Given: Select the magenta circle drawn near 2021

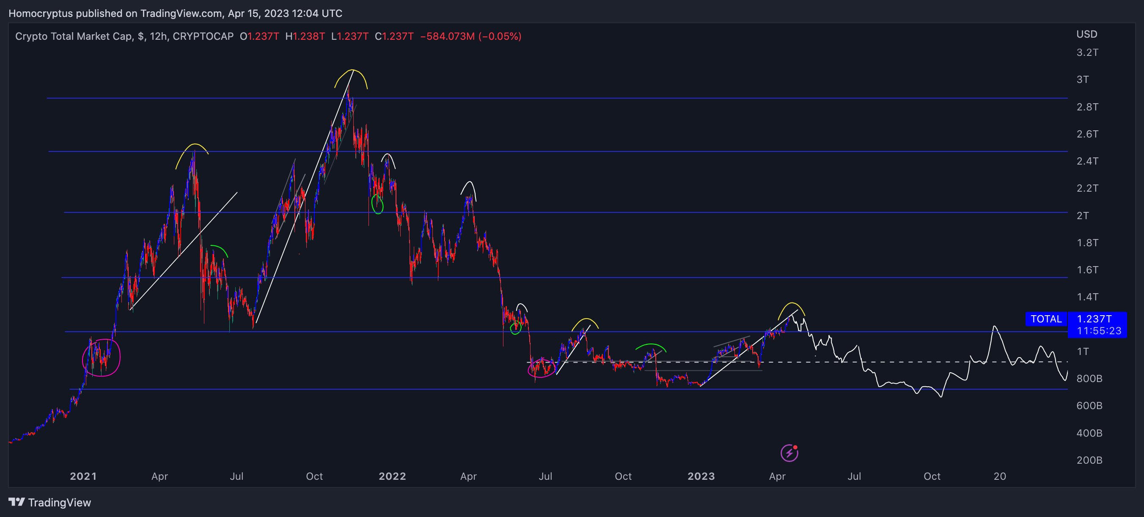Looking at the screenshot, I should (x=101, y=357).
